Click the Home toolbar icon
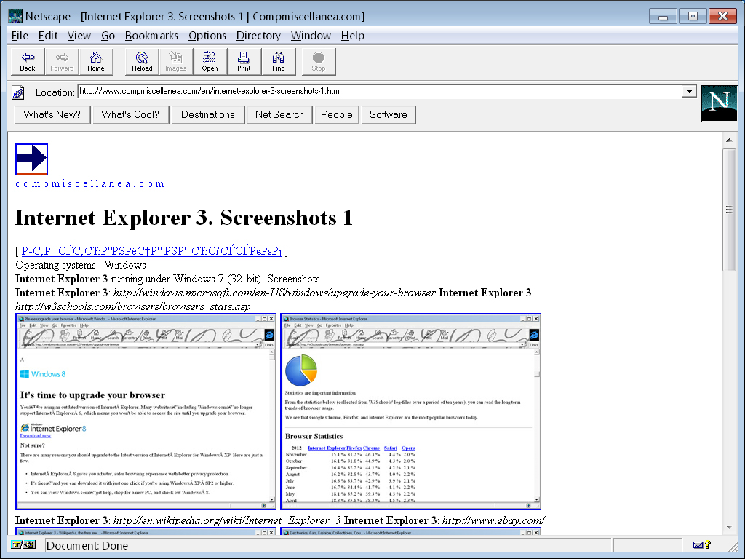The width and height of the screenshot is (745, 559). (96, 61)
